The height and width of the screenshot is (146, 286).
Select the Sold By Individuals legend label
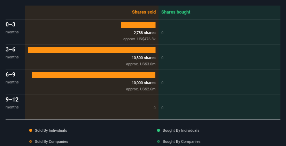tap(51, 130)
